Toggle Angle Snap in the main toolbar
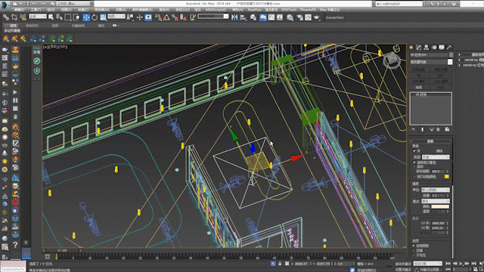Viewport: 484px width, 272px height. [x=166, y=17]
